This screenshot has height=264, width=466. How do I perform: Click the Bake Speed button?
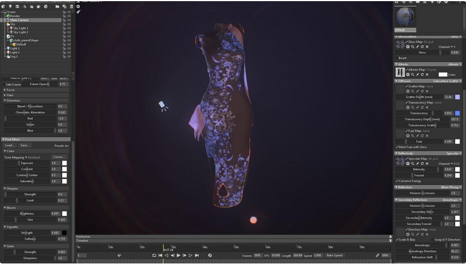click(334, 256)
